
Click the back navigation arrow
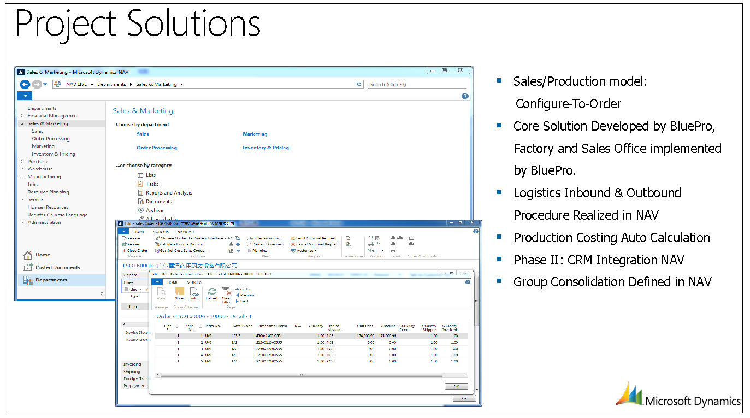25,84
